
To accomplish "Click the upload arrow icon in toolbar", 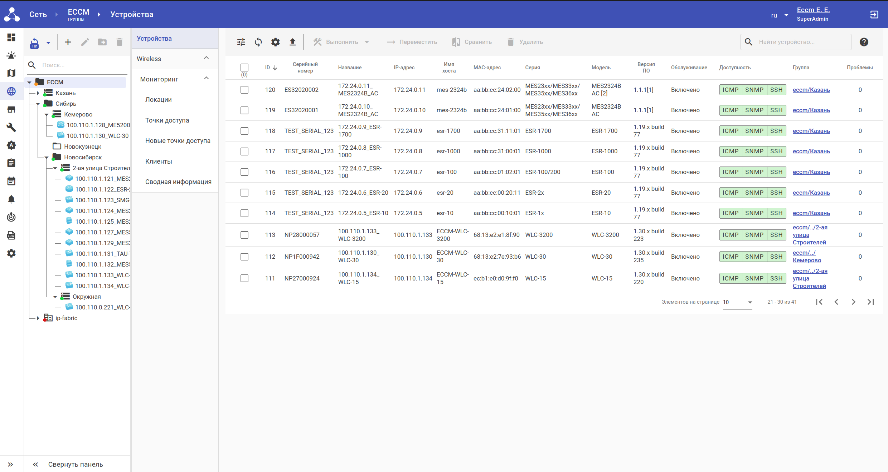I will (x=292, y=42).
